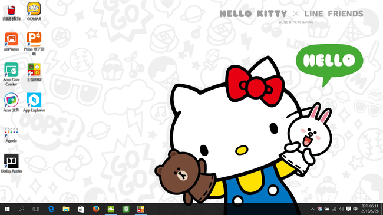Switch to green cloud app on taskbar
This screenshot has width=383, height=215.
(111, 209)
